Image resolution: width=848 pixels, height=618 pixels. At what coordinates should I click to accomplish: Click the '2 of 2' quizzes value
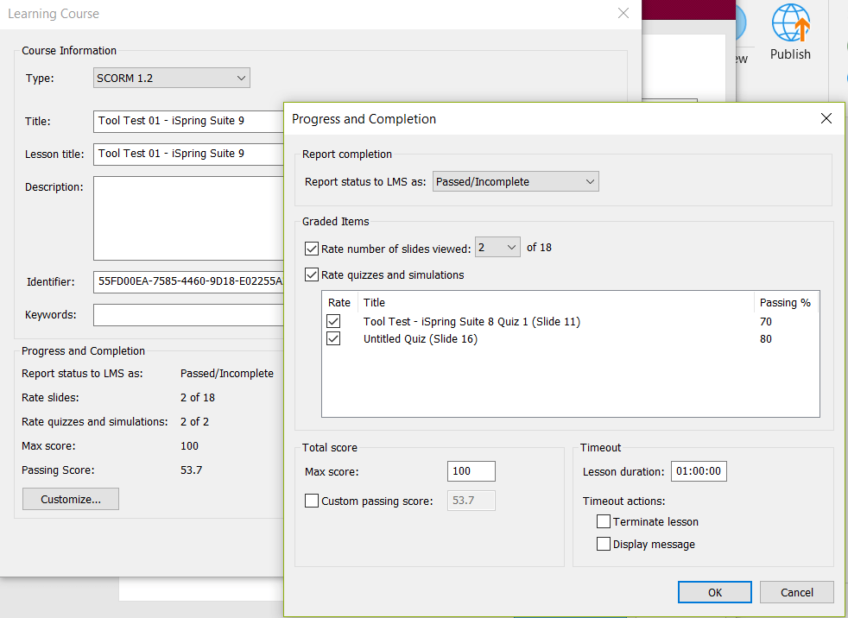194,422
